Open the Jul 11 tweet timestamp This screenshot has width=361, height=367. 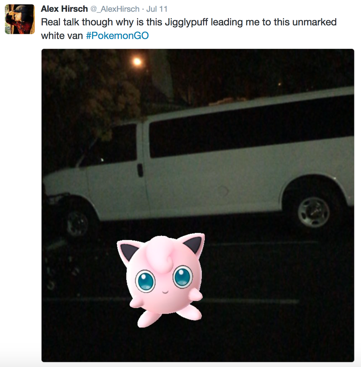pos(157,9)
